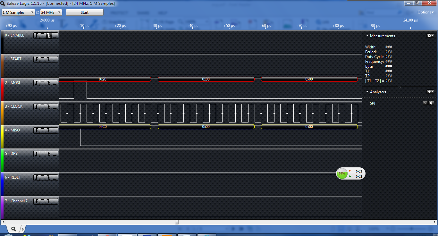The height and width of the screenshot is (236, 438).
Task: Add a new analyzer with plus button
Action: coord(430,92)
